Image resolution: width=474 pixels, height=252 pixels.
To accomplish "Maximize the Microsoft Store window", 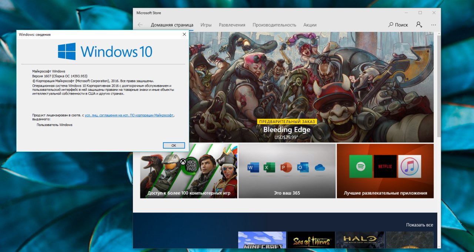I will tap(420, 13).
